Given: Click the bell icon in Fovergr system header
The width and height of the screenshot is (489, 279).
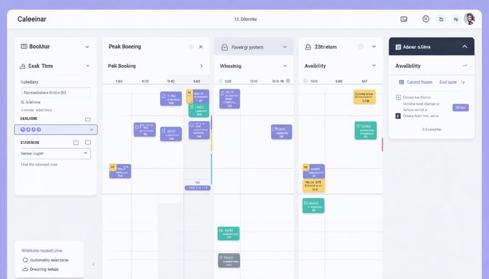Looking at the screenshot, I should click(224, 48).
